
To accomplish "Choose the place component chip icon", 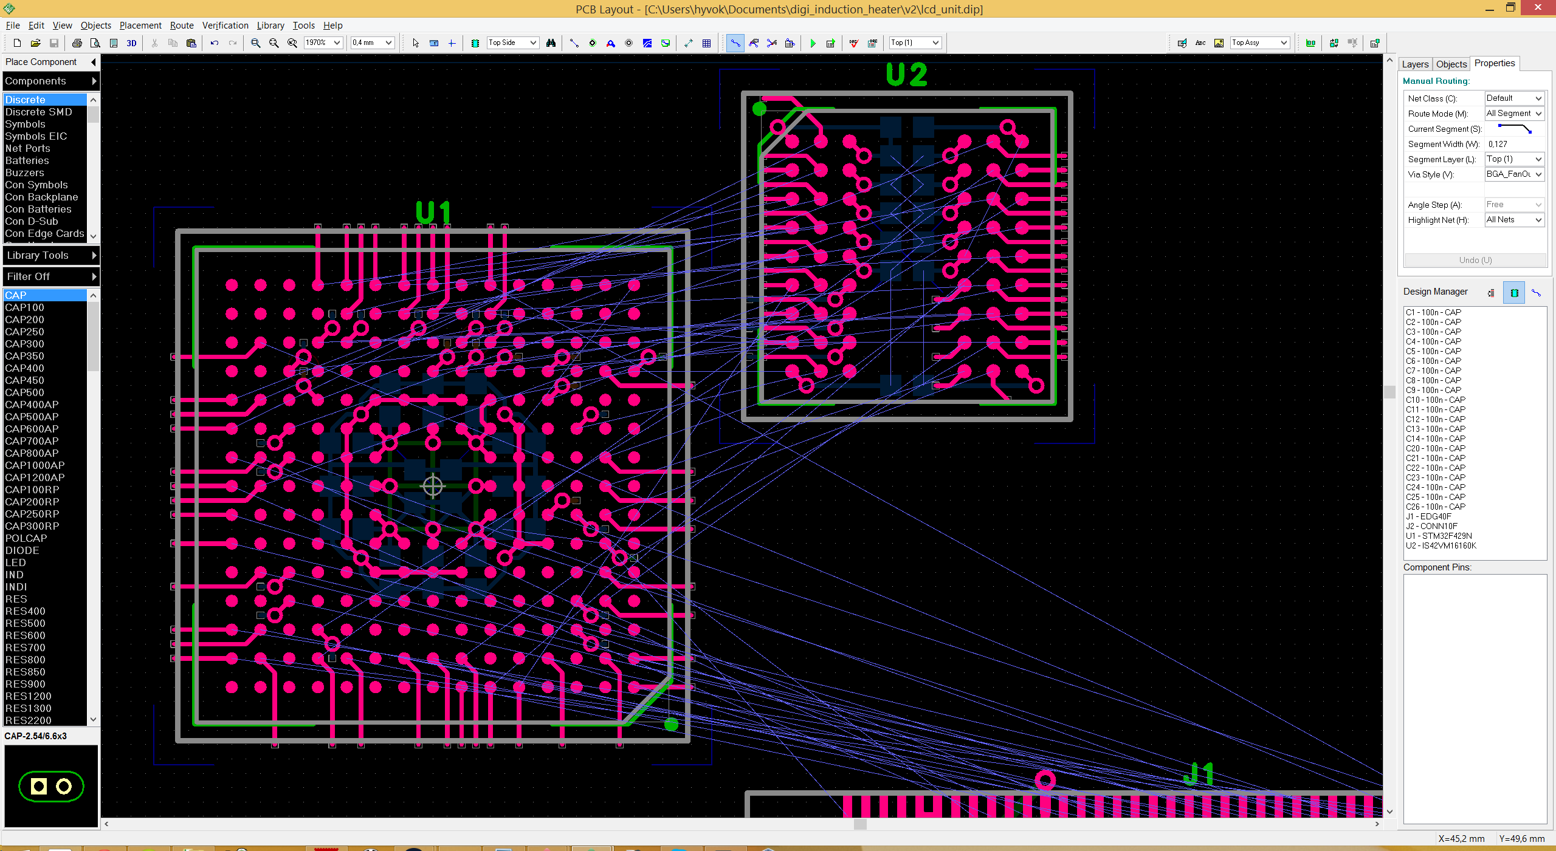I will [x=475, y=43].
